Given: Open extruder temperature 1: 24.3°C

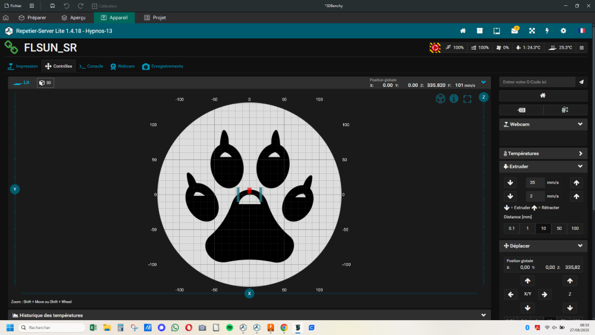Looking at the screenshot, I should 528,48.
